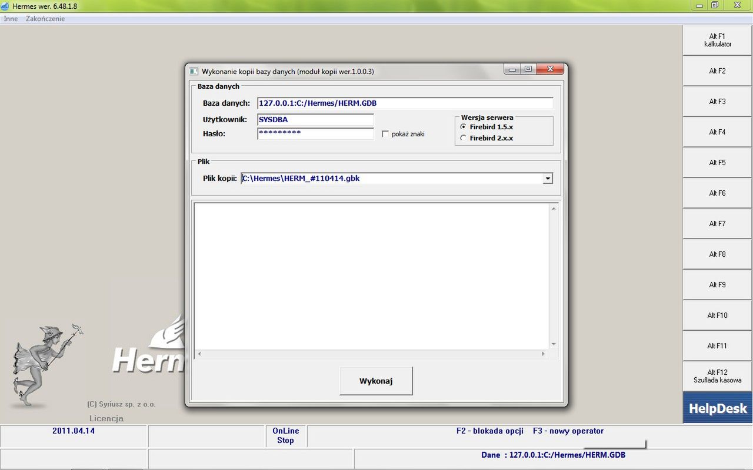Screen dimensions: 753x470
Task: Click the Dane : 127.0.0.1 status text
Action: 553,455
